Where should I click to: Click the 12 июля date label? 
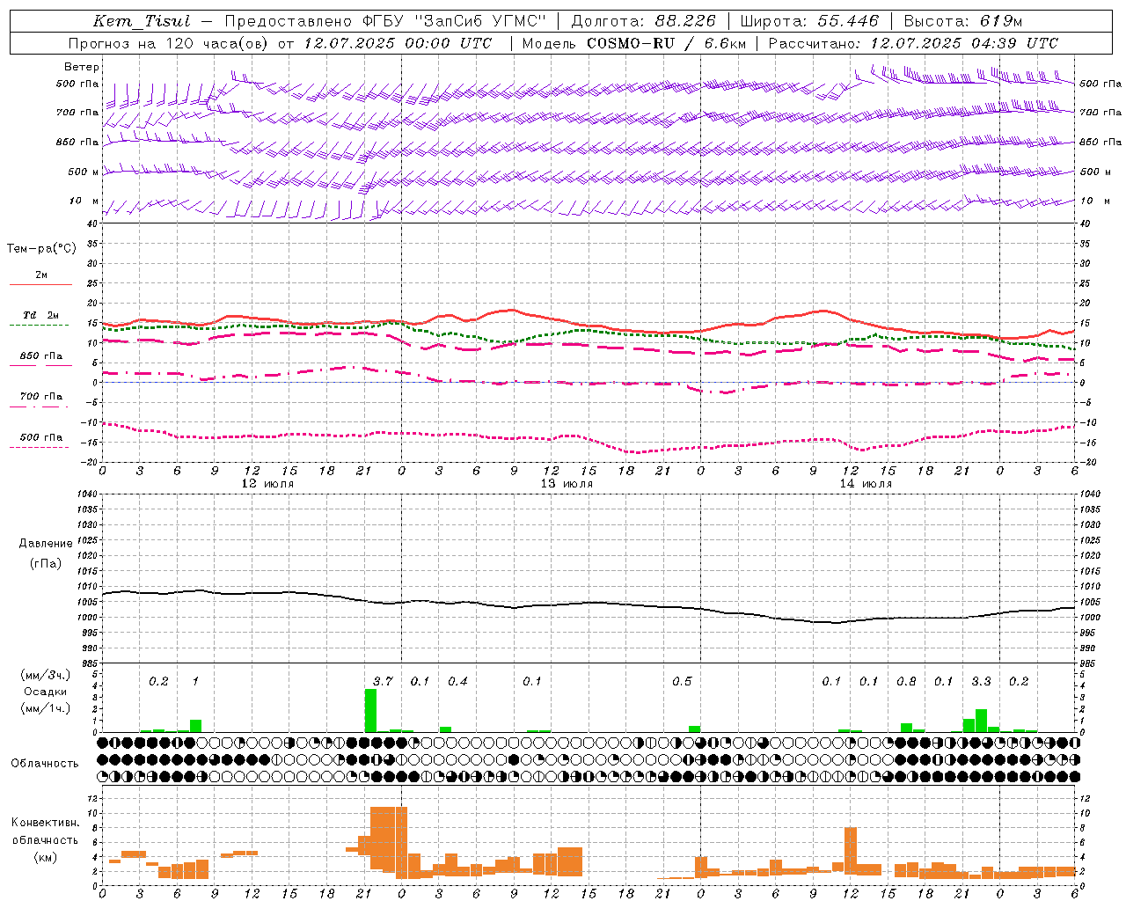click(x=267, y=484)
